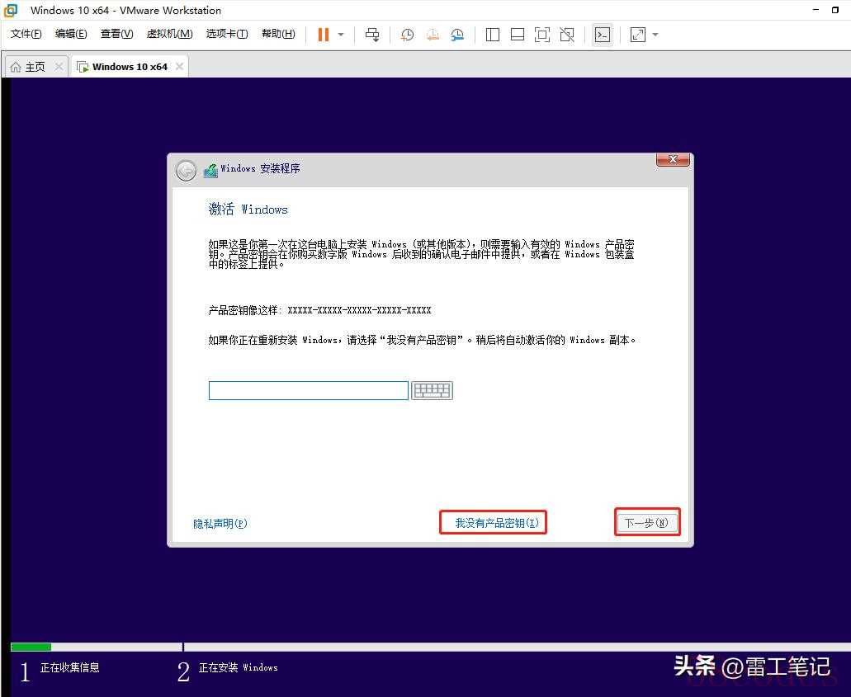
Task: Open the on-screen keyboard icon
Action: click(x=432, y=390)
